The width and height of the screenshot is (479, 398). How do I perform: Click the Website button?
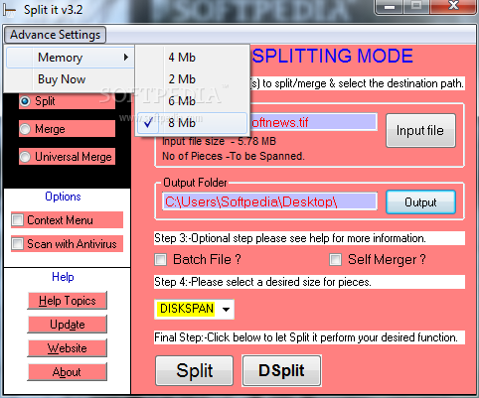(x=68, y=348)
